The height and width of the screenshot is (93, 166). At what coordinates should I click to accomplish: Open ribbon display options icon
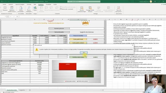click(x=155, y=2)
